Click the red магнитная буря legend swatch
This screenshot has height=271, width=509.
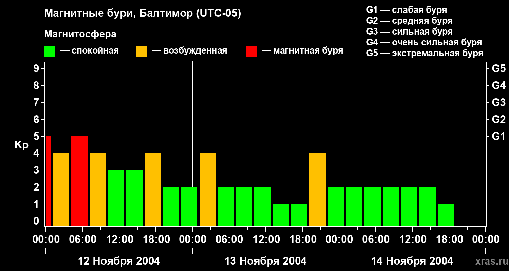(251, 51)
